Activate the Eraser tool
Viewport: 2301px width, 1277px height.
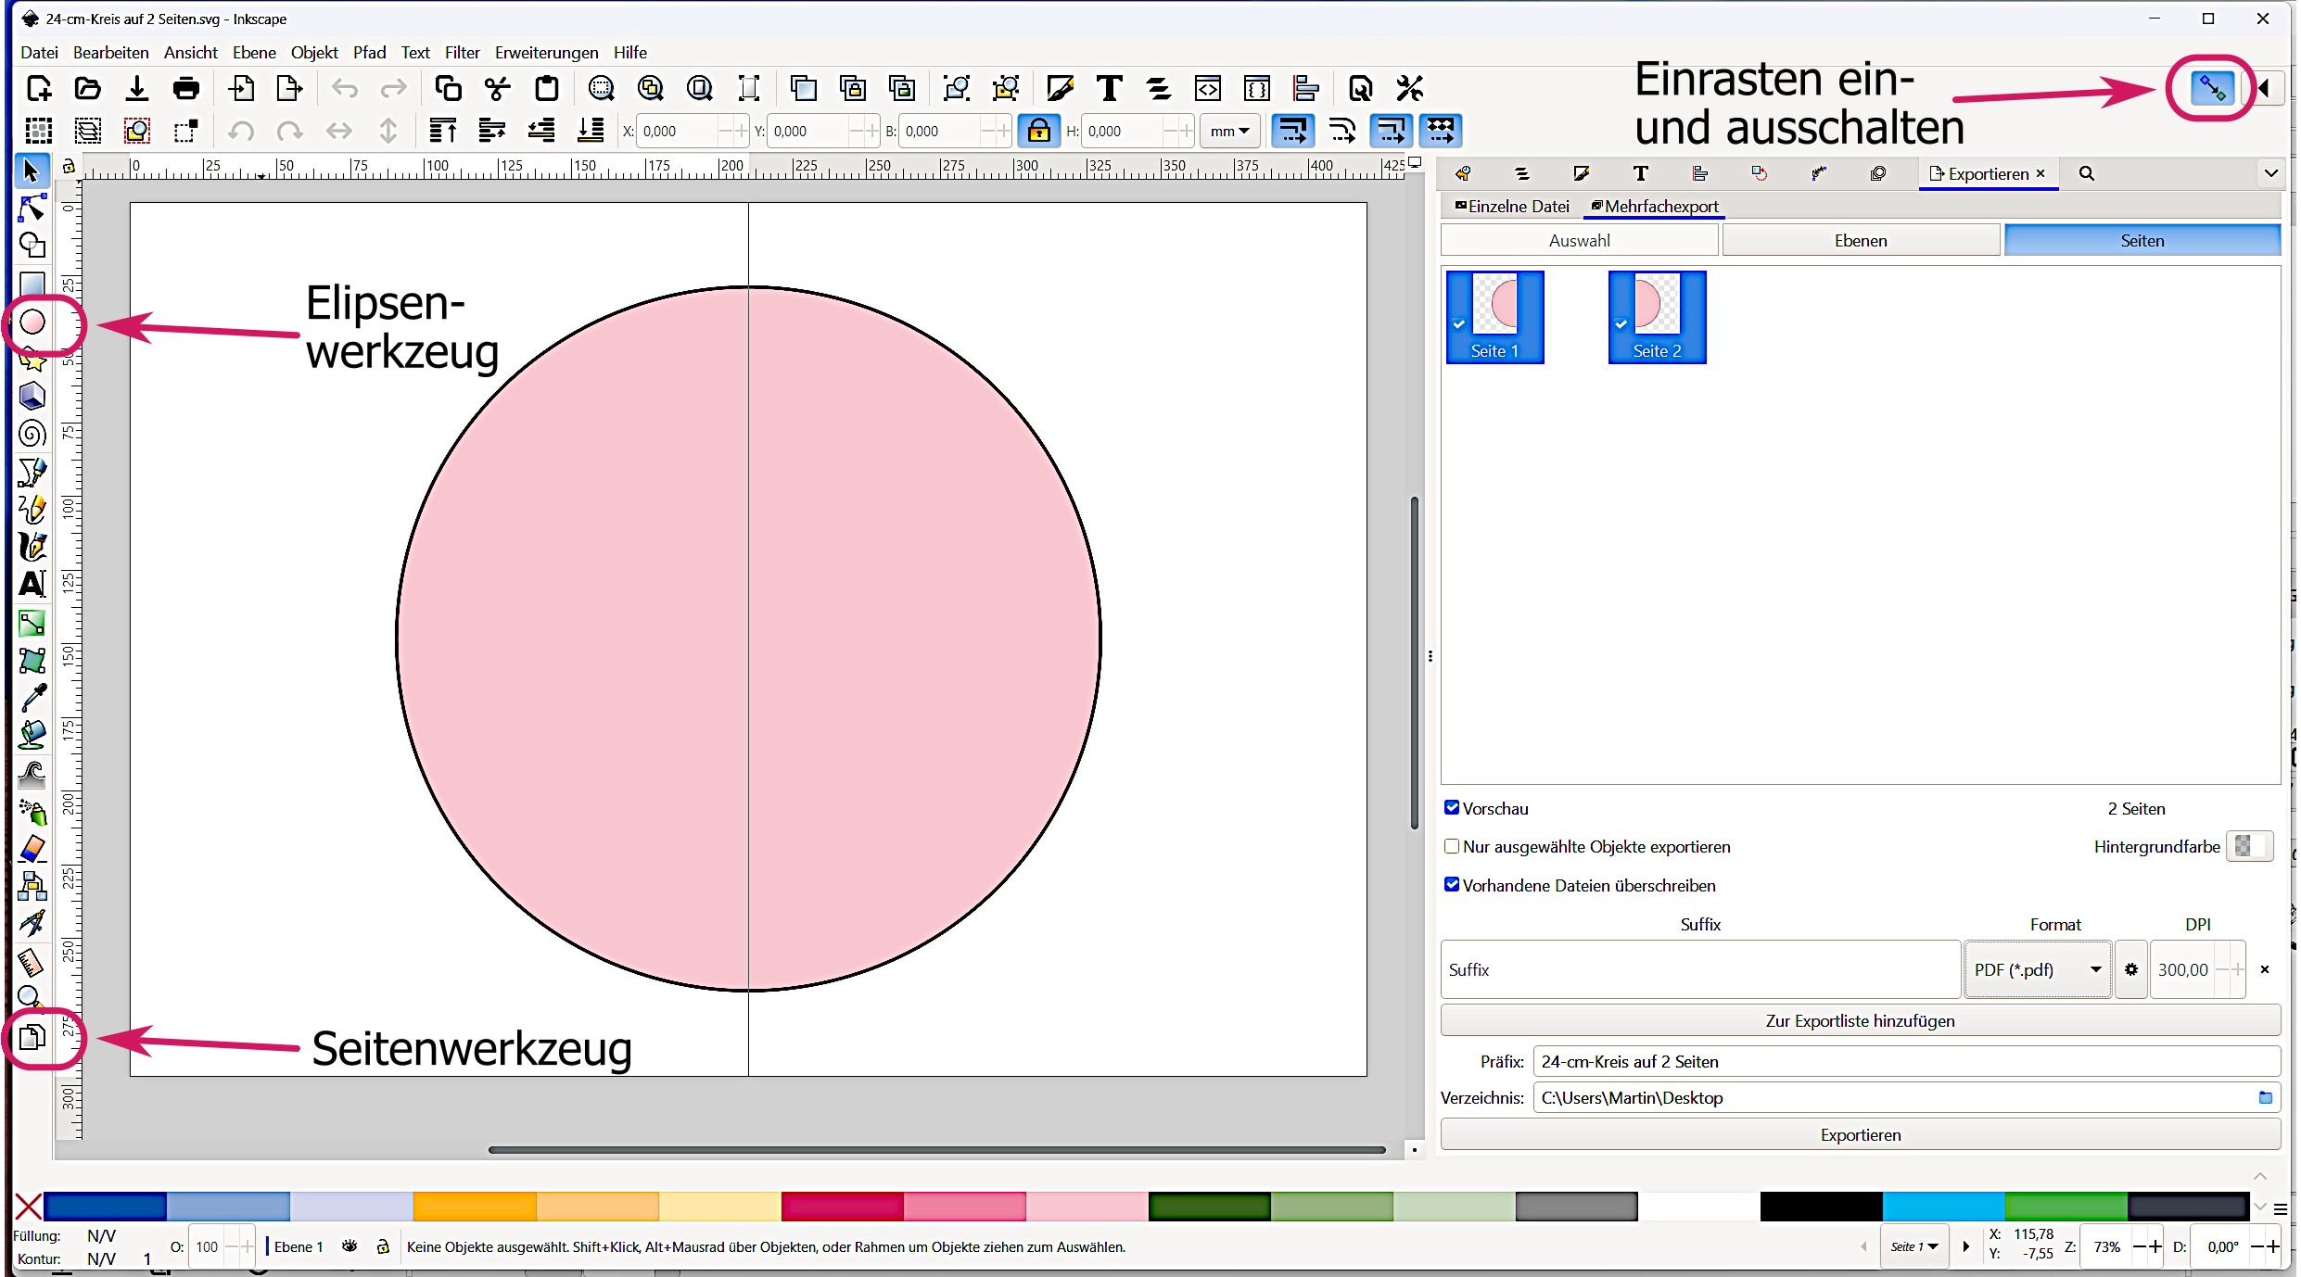point(32,849)
